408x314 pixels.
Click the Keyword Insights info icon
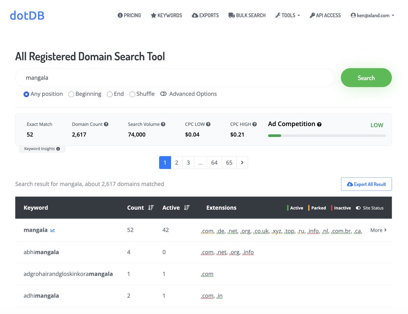58,149
